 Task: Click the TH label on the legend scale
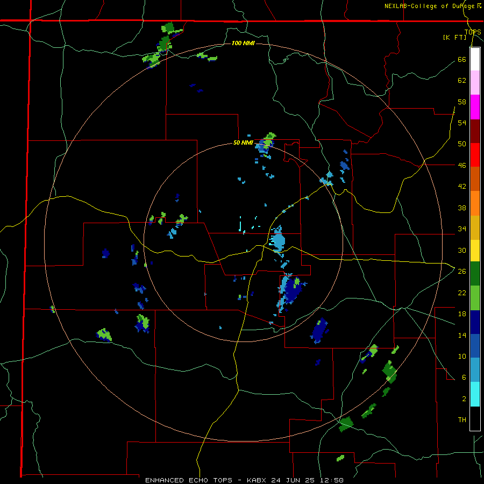point(462,419)
